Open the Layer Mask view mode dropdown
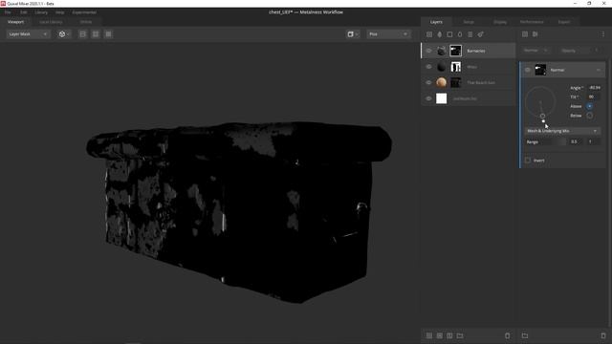This screenshot has width=612, height=344. click(28, 34)
